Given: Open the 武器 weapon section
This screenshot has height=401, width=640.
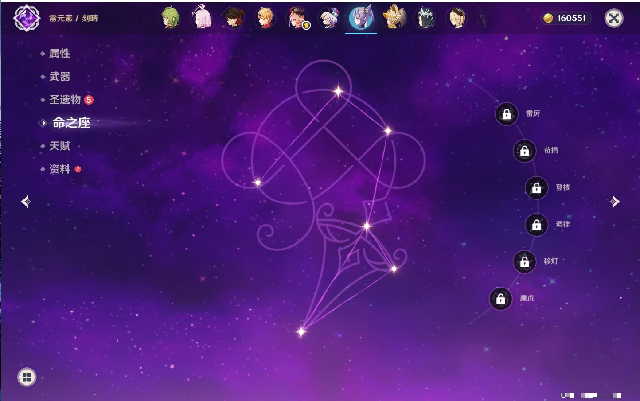Looking at the screenshot, I should tap(60, 77).
